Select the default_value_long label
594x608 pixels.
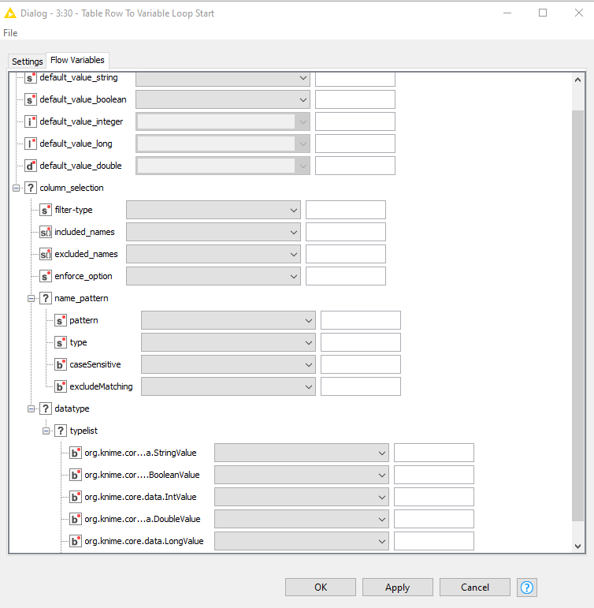pyautogui.click(x=76, y=144)
